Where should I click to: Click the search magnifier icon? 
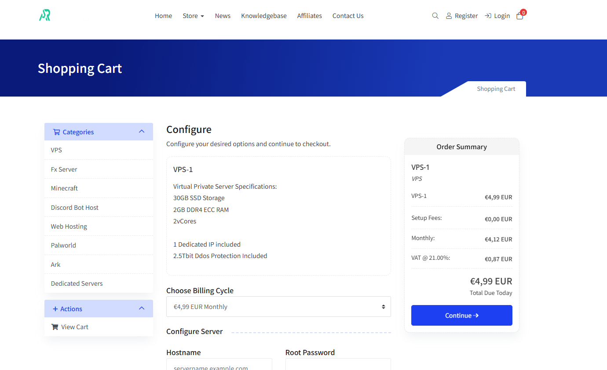click(435, 16)
